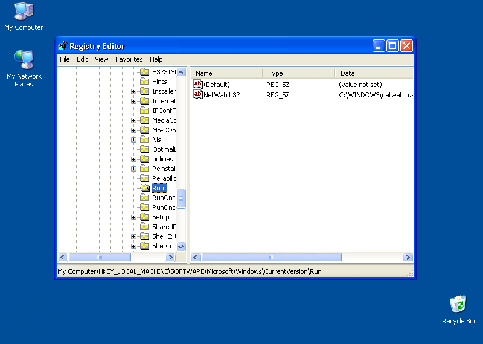
Task: Click the ShellCompatibility folder icon
Action: [144, 246]
